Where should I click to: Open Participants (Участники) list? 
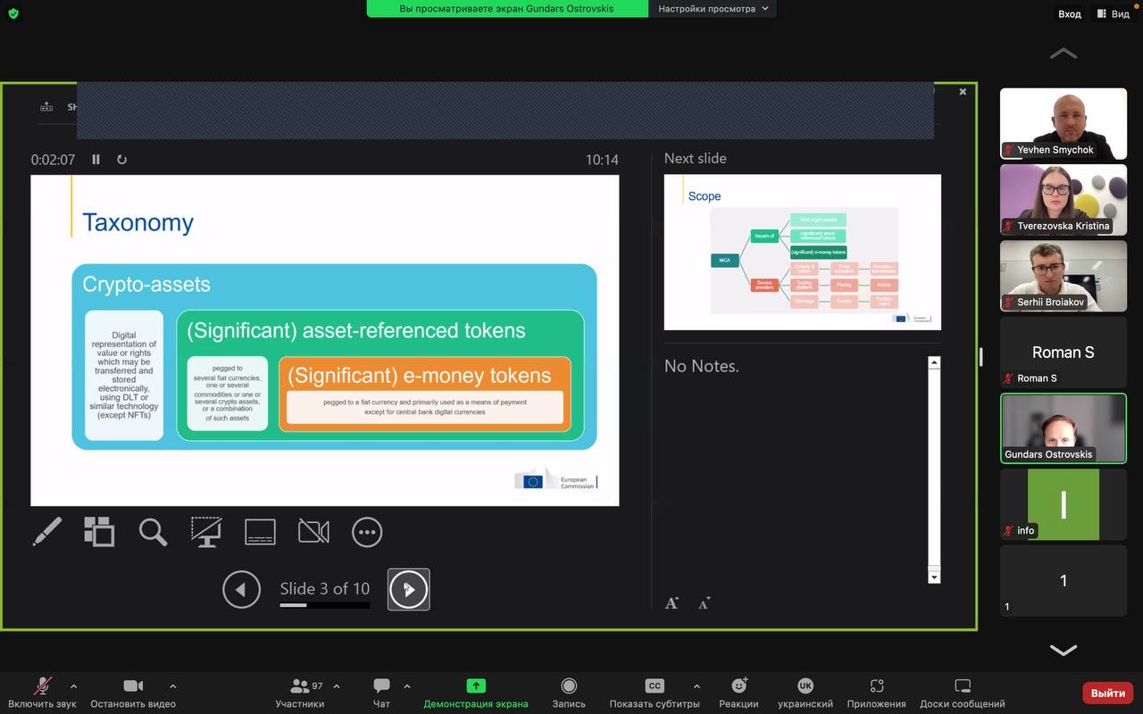pyautogui.click(x=299, y=692)
